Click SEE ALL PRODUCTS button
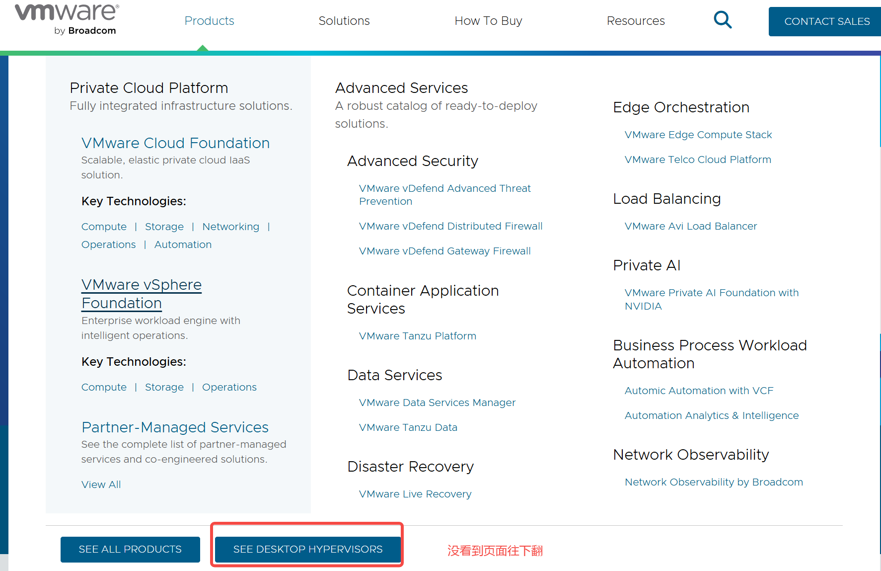 coord(130,549)
